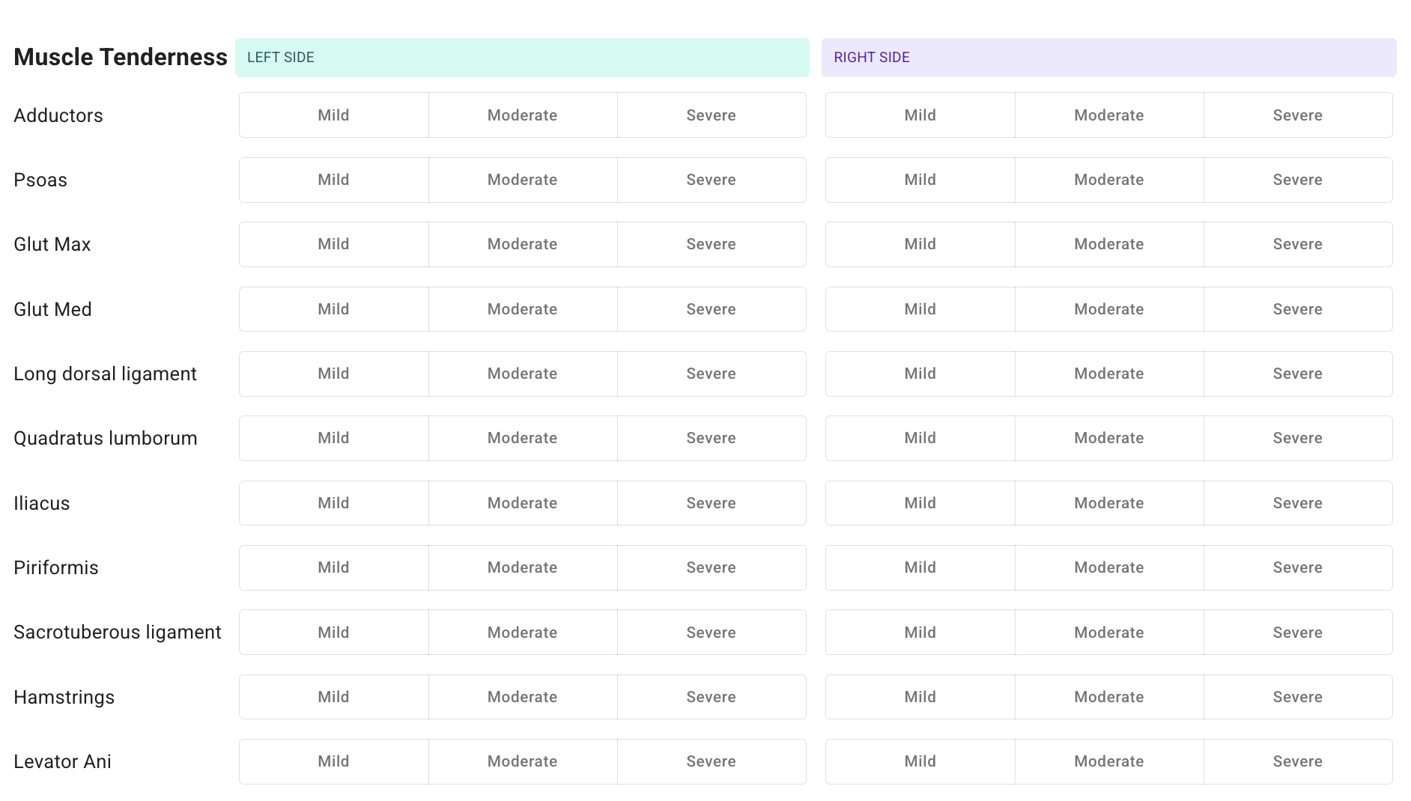
Task: Choose Mild for left Glut Med
Action: 333,309
